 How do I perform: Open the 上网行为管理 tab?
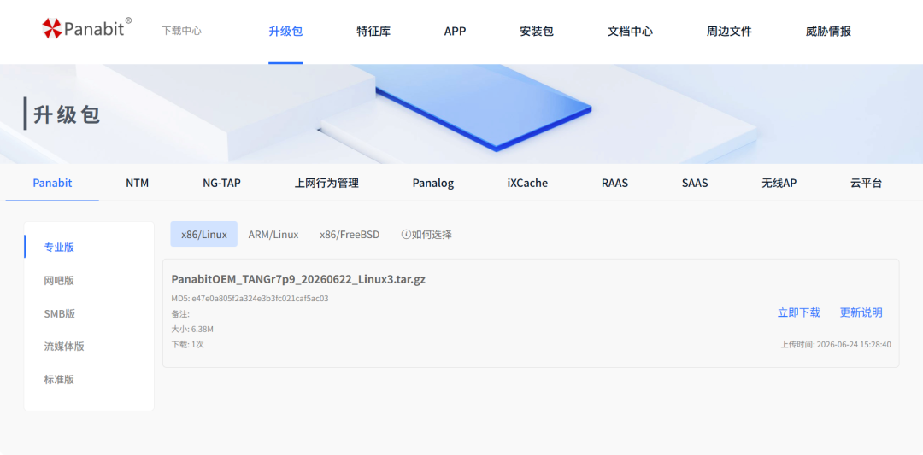click(326, 183)
